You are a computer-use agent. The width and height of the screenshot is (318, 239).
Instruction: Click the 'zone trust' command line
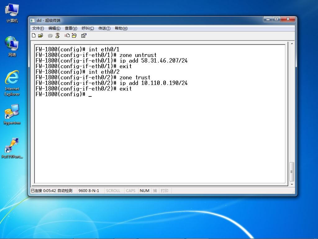tap(93, 77)
